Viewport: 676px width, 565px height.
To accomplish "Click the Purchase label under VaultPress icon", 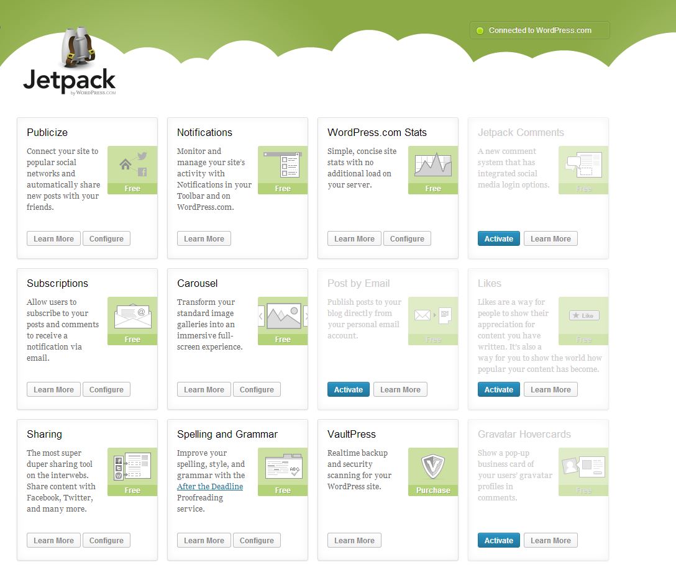I will (x=433, y=490).
